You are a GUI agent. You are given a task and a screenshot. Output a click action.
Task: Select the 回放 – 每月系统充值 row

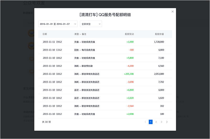click(85, 50)
